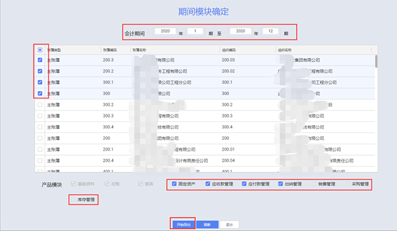Click the 刷新 button
Viewport: 397px width, 231px height.
pyautogui.click(x=207, y=224)
